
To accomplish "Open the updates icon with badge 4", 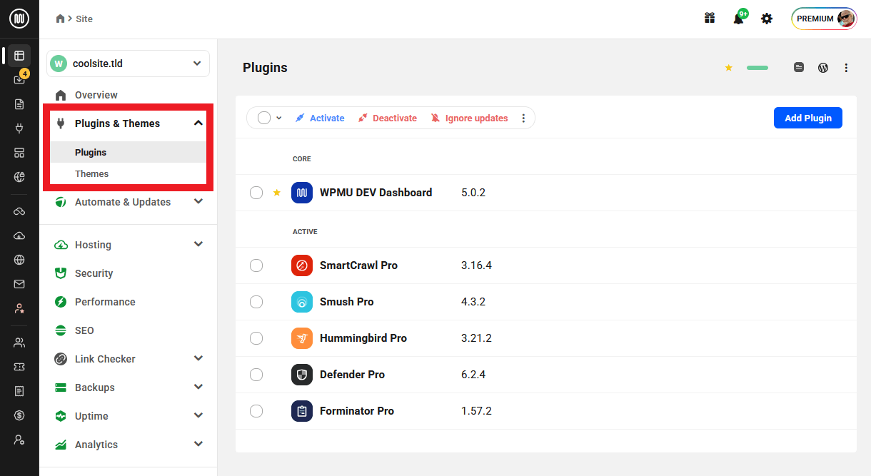I will (20, 79).
